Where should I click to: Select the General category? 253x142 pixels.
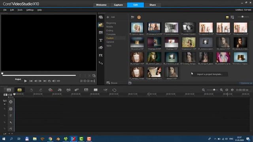pos(110,42)
